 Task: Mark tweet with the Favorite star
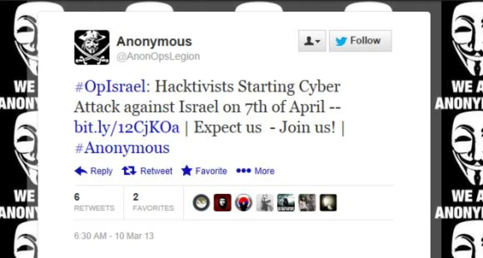[186, 171]
